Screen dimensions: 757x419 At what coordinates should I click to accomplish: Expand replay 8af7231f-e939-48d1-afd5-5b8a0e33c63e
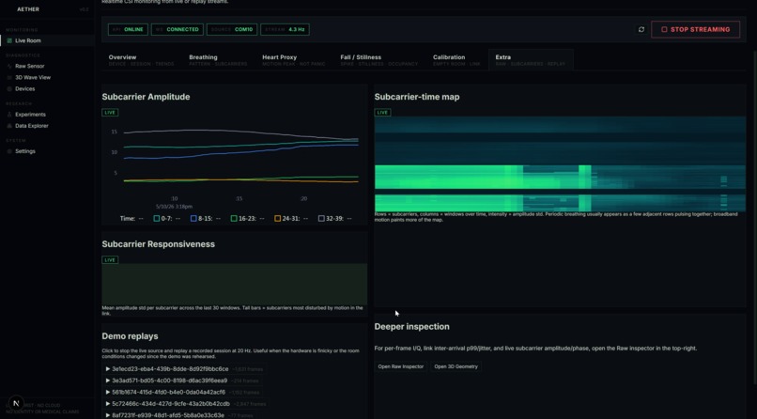(x=179, y=415)
